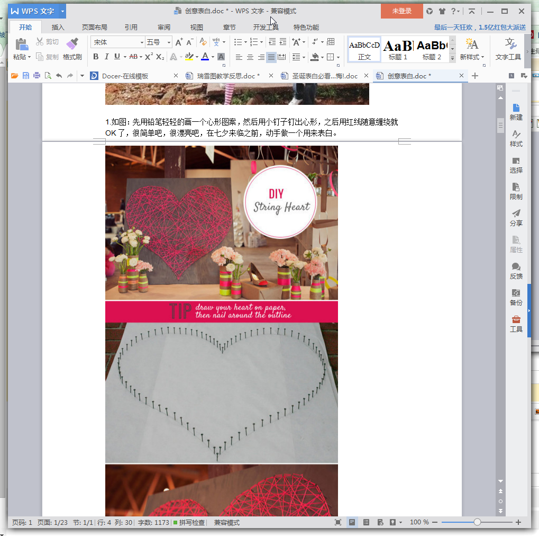539x536 pixels.
Task: Switch to page layout view in status bar
Action: point(352,522)
